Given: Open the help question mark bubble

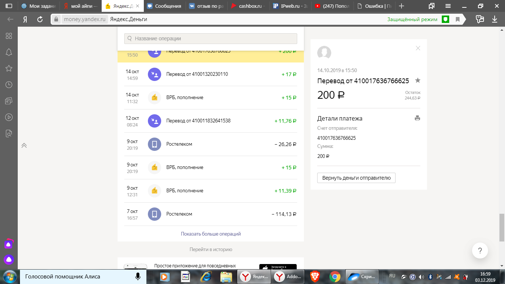Looking at the screenshot, I should click(480, 251).
